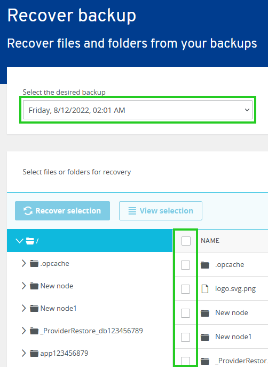The width and height of the screenshot is (268, 367).
Task: Expand the .opcache tree folder
Action: [23, 263]
